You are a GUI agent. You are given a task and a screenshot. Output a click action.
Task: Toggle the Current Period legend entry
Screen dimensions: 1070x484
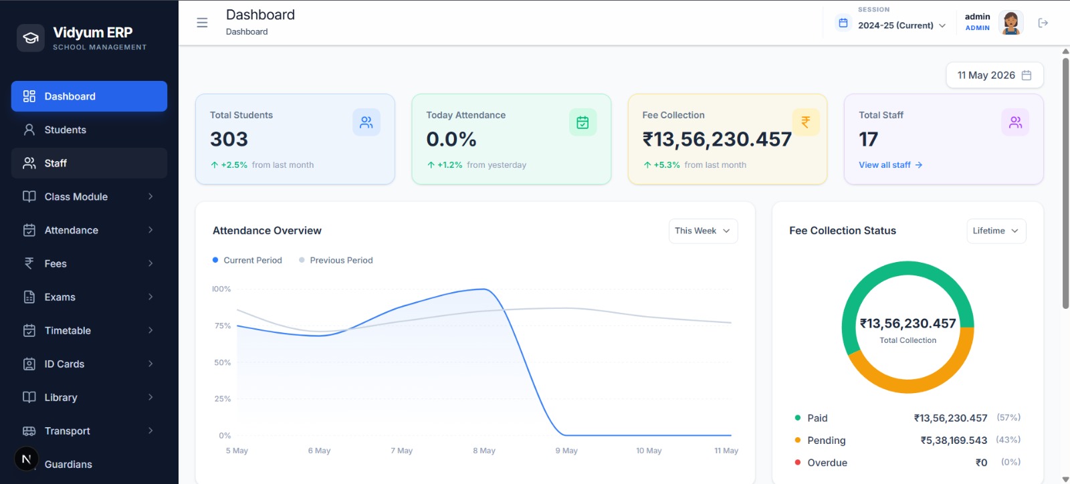(247, 260)
